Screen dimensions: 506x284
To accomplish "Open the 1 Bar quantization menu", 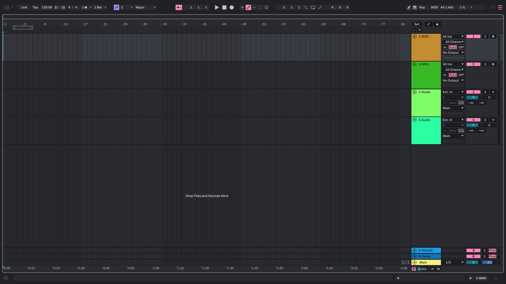I will (x=100, y=7).
